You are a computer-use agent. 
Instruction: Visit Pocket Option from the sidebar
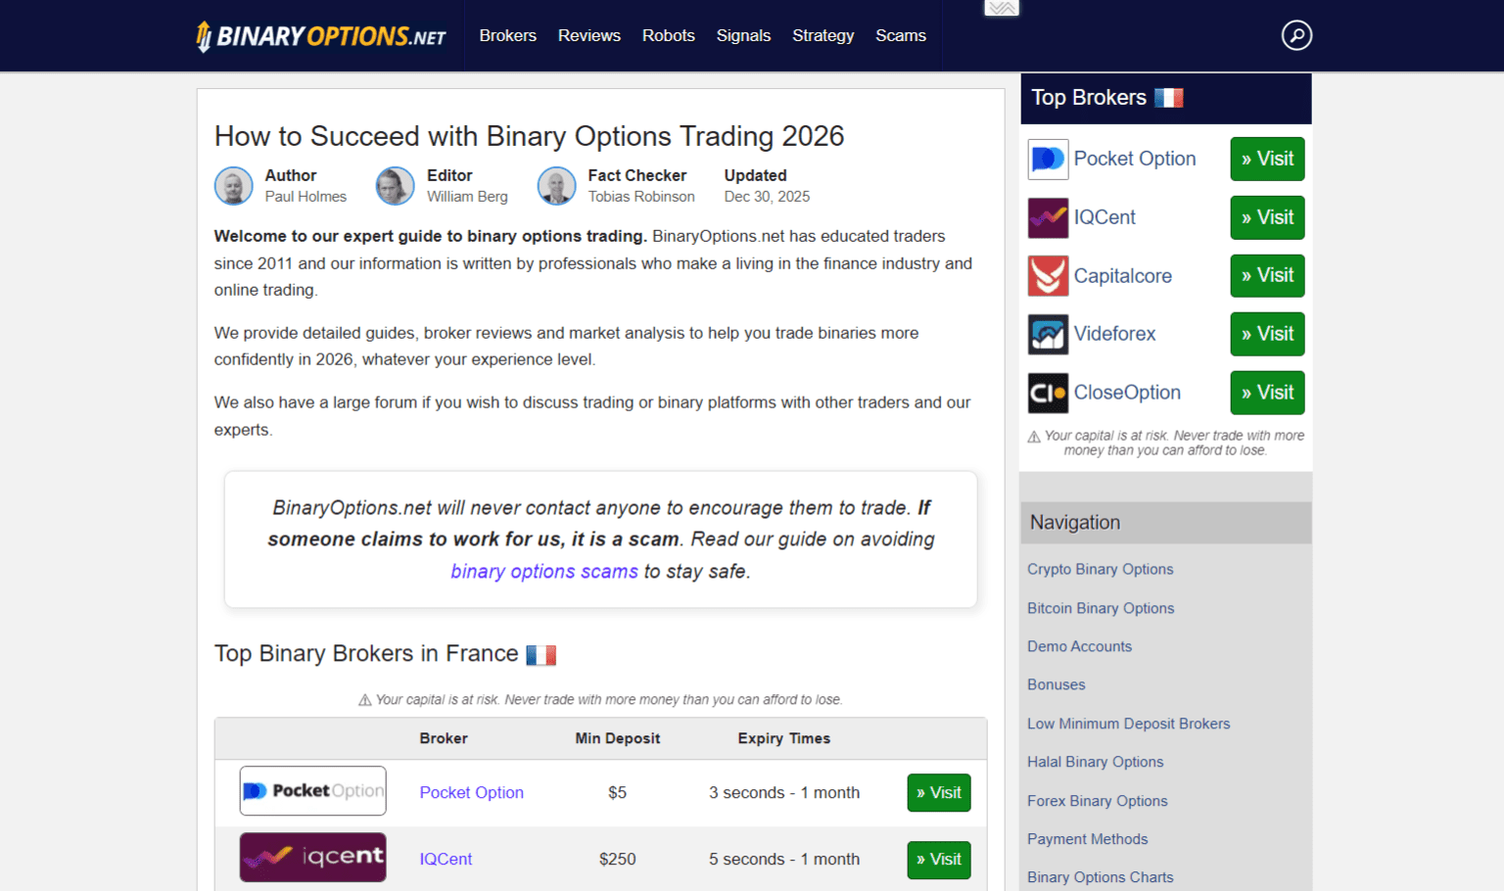coord(1266,159)
